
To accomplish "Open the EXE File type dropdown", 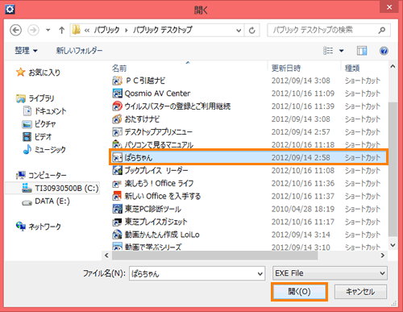I will 330,273.
